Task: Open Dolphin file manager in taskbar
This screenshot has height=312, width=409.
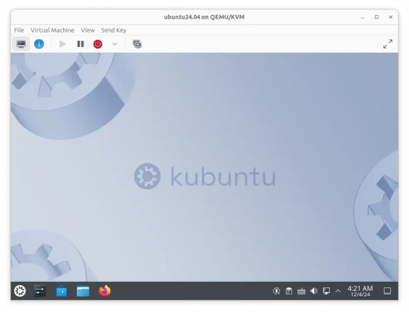Action: pos(83,291)
